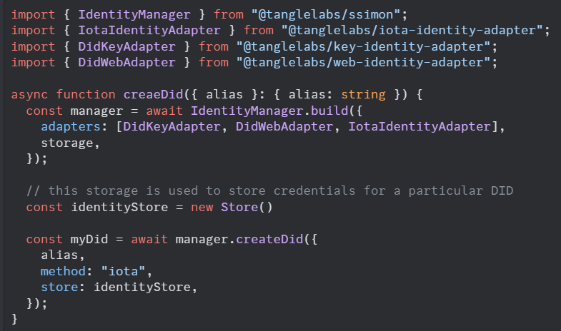Click DidKeyAdapter inside the adapters array
This screenshot has width=561, height=331.
[172, 127]
